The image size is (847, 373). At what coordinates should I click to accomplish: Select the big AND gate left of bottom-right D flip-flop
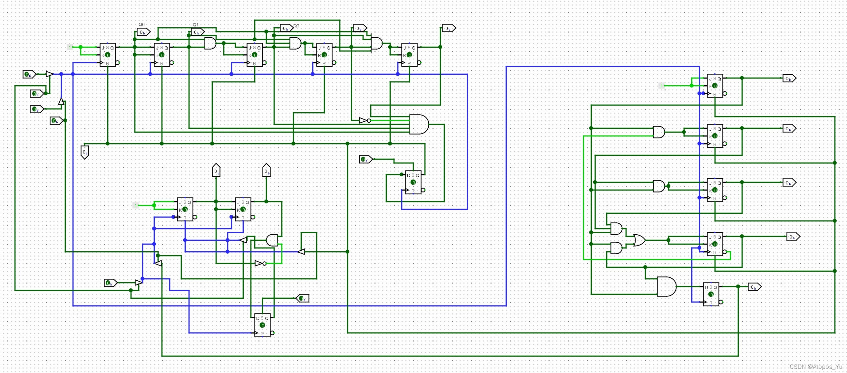[666, 287]
